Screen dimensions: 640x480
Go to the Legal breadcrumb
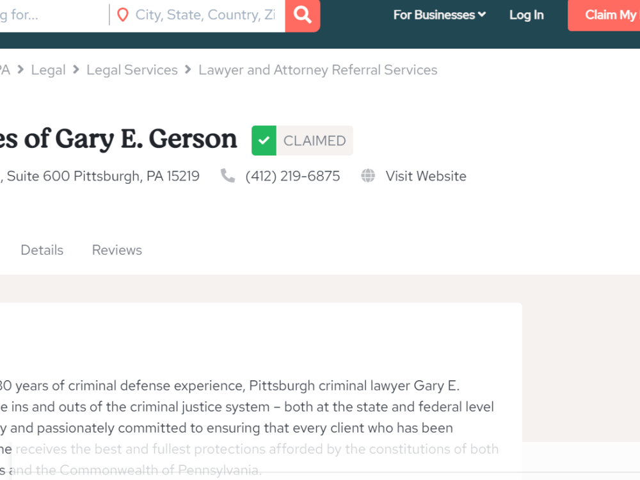48,70
